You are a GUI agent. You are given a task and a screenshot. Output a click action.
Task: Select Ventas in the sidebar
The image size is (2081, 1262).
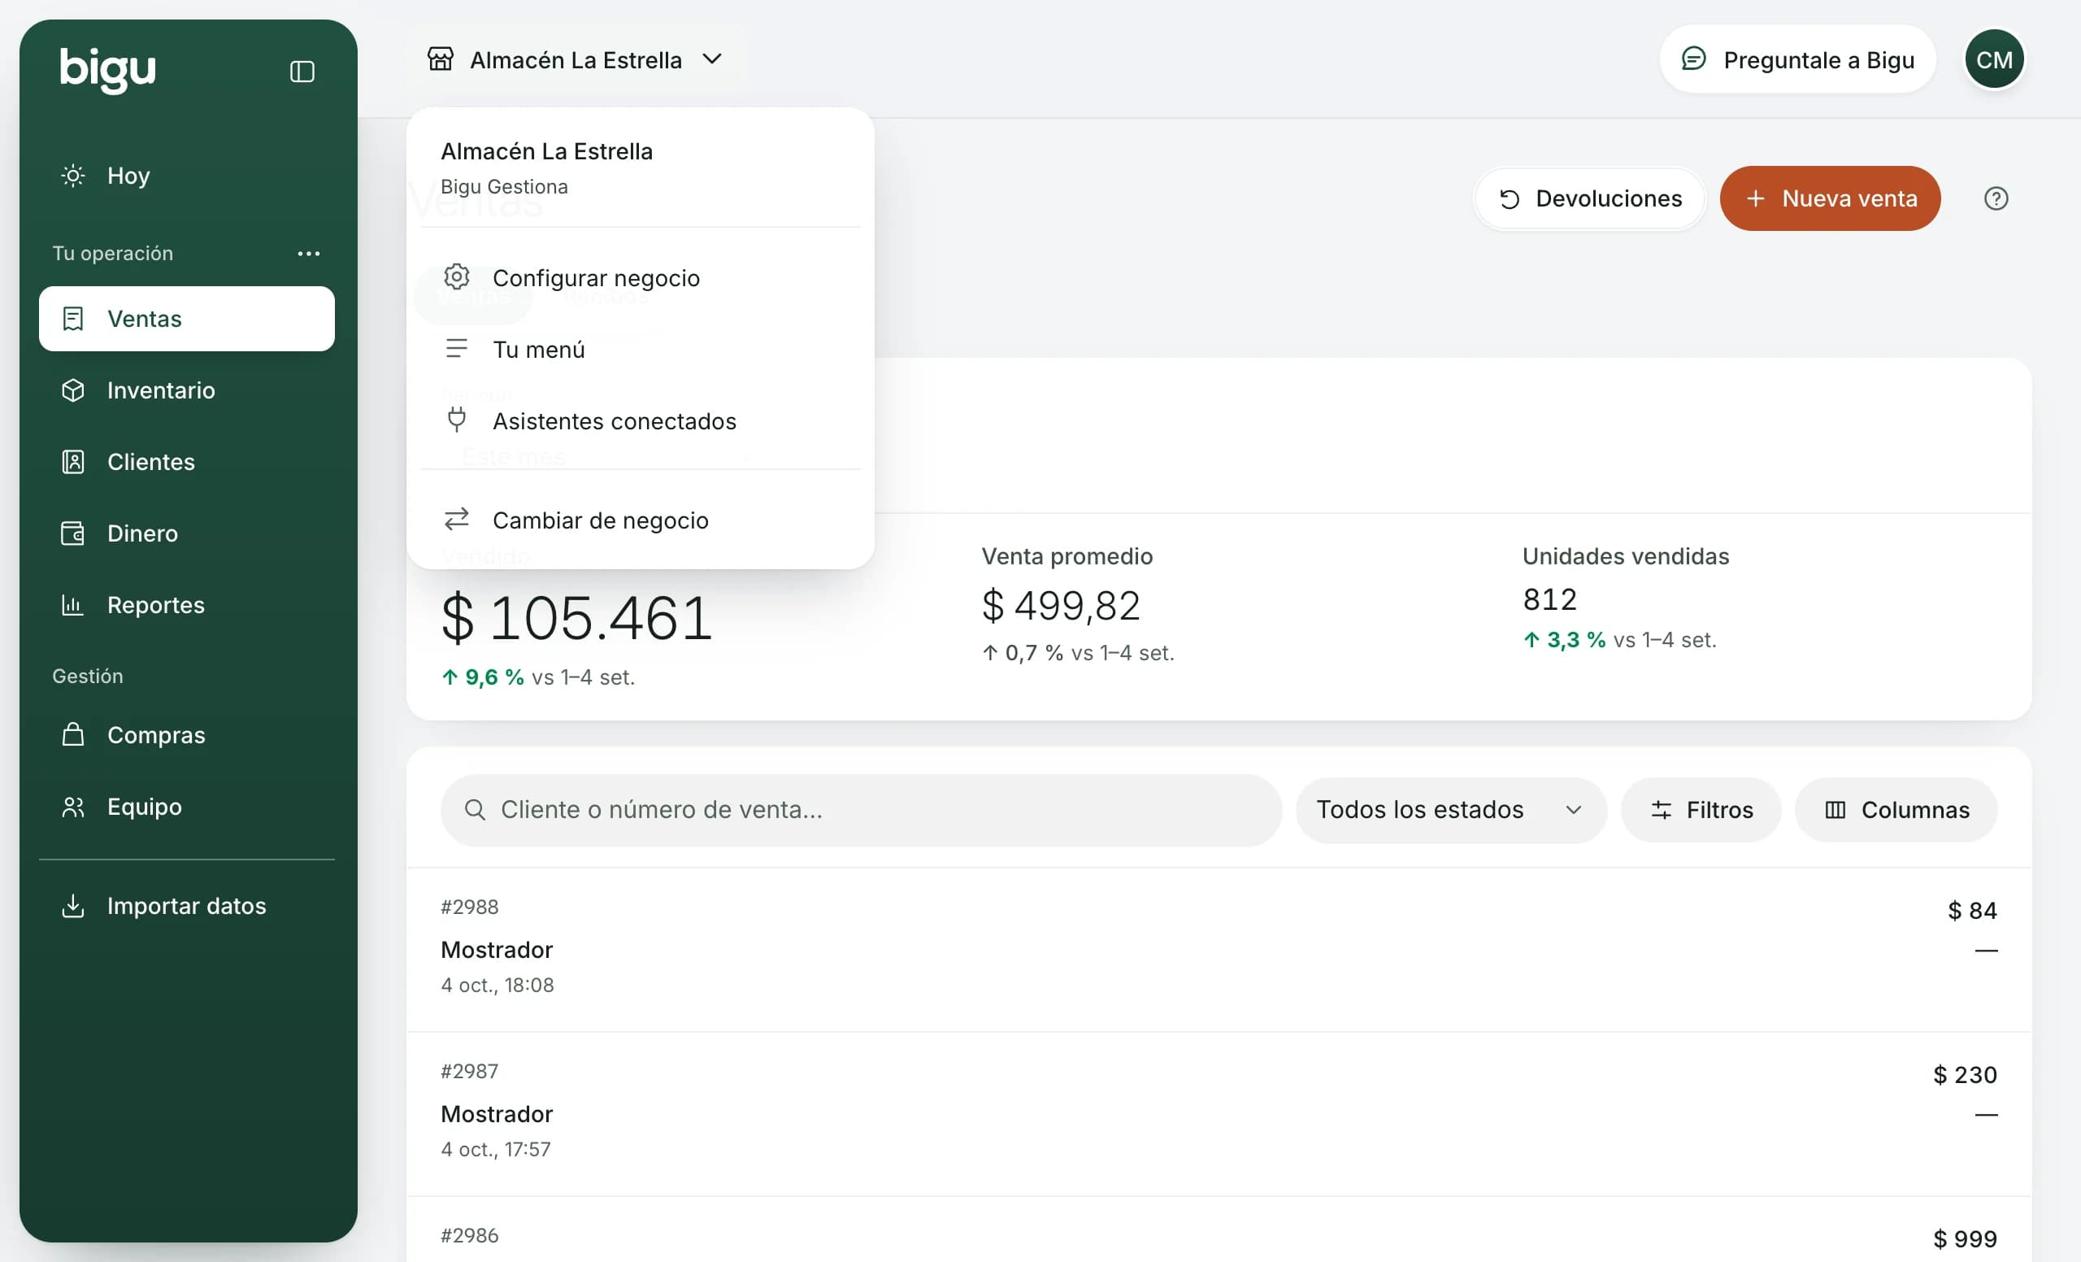coord(187,319)
